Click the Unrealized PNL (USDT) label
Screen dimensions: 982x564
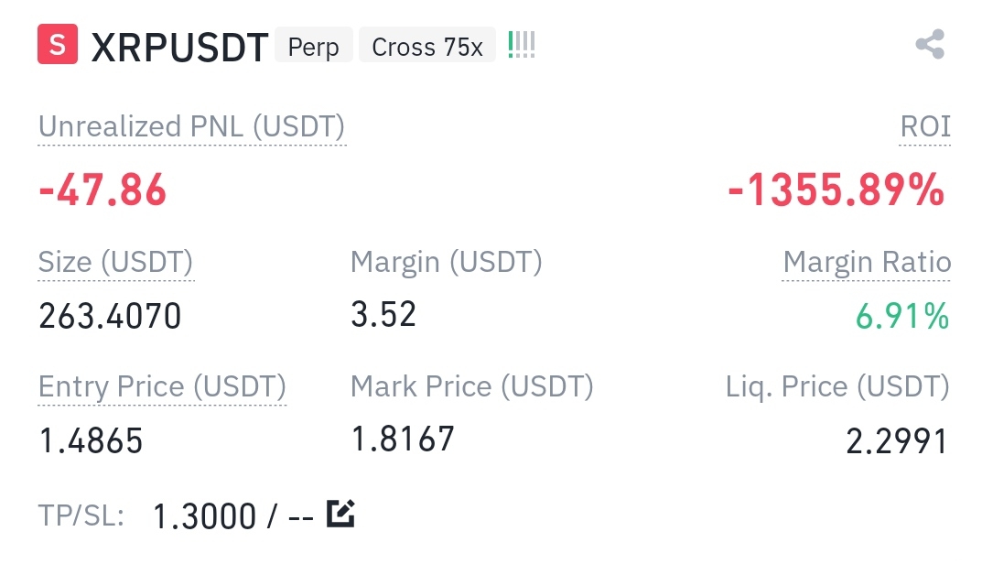[x=191, y=126]
